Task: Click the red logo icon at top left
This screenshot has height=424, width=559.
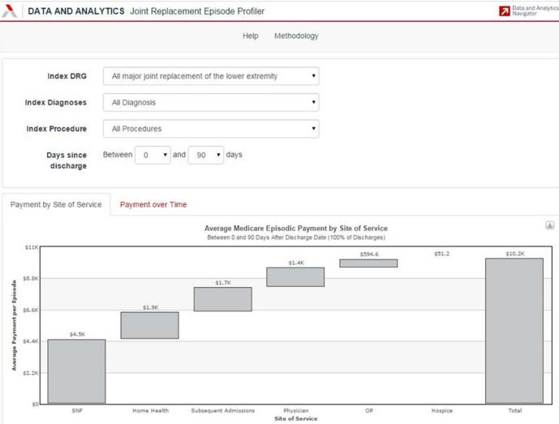Action: click(11, 11)
